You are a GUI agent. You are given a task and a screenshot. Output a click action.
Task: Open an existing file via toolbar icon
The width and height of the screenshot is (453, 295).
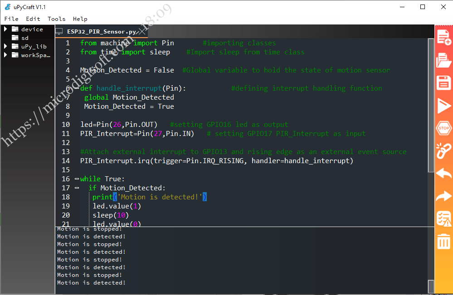pyautogui.click(x=443, y=59)
